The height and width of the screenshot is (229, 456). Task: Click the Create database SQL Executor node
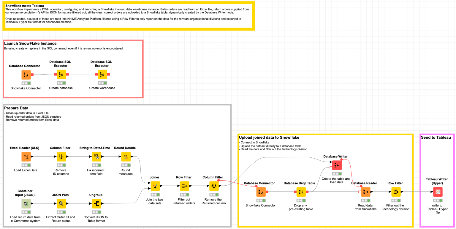(61, 75)
